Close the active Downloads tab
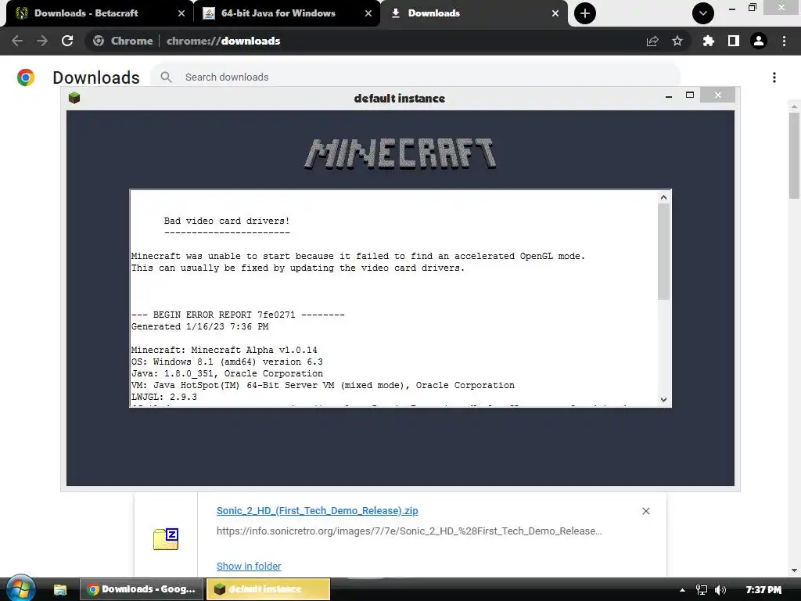The height and width of the screenshot is (601, 801). 555,13
